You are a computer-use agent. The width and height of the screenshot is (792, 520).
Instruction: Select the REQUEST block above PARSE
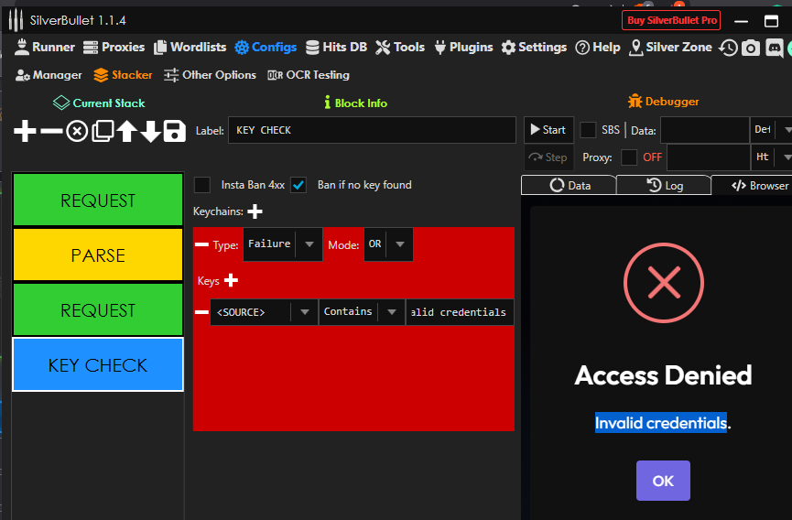click(x=98, y=200)
